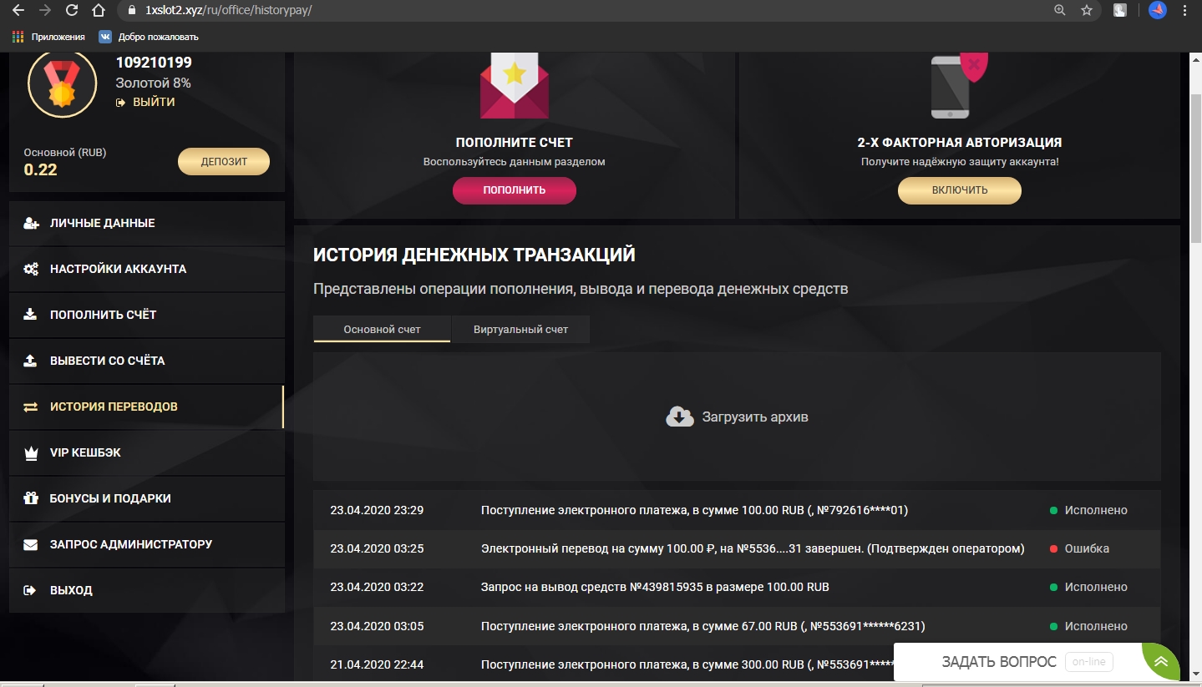This screenshot has height=687, width=1202.
Task: Select the Настройки аккаунта gear icon
Action: (x=32, y=269)
